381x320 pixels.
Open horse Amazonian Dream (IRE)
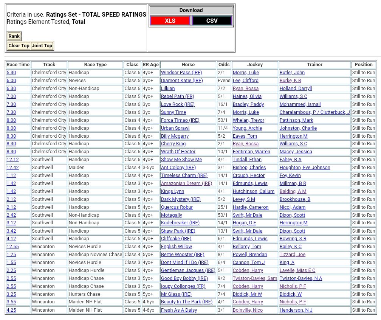point(186,183)
